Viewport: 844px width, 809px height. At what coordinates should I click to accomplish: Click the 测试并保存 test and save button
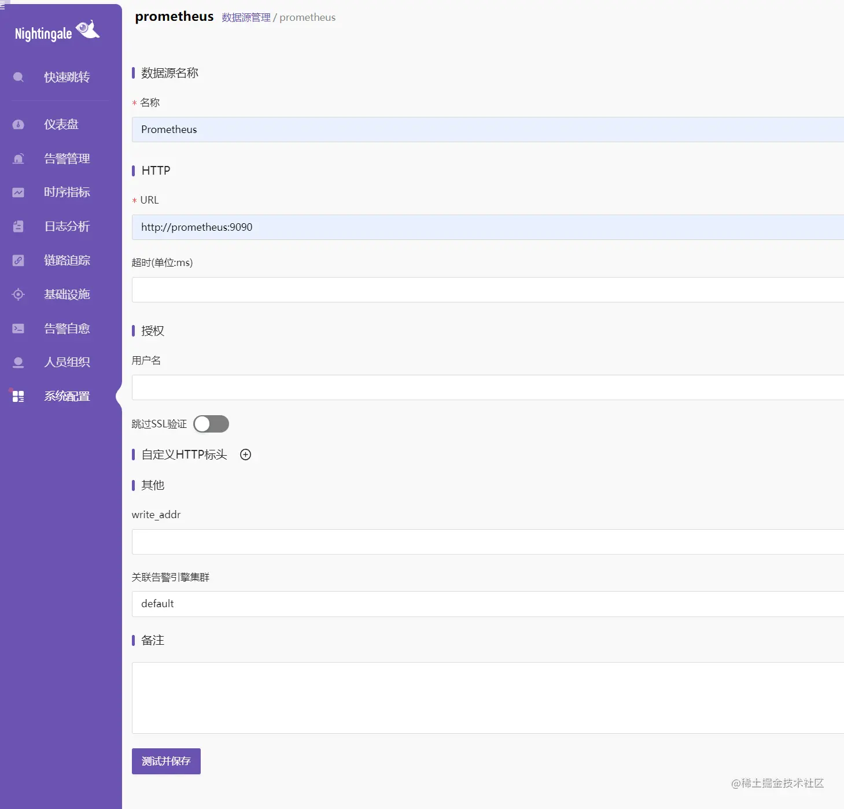point(166,761)
